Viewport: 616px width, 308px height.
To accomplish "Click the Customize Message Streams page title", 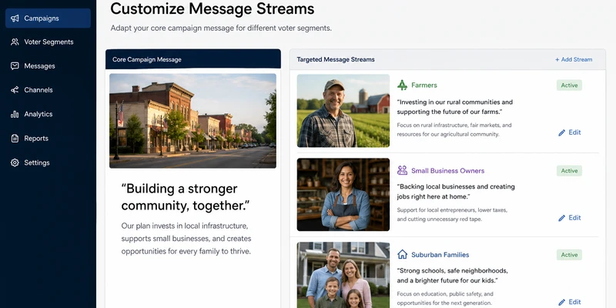I will [213, 8].
